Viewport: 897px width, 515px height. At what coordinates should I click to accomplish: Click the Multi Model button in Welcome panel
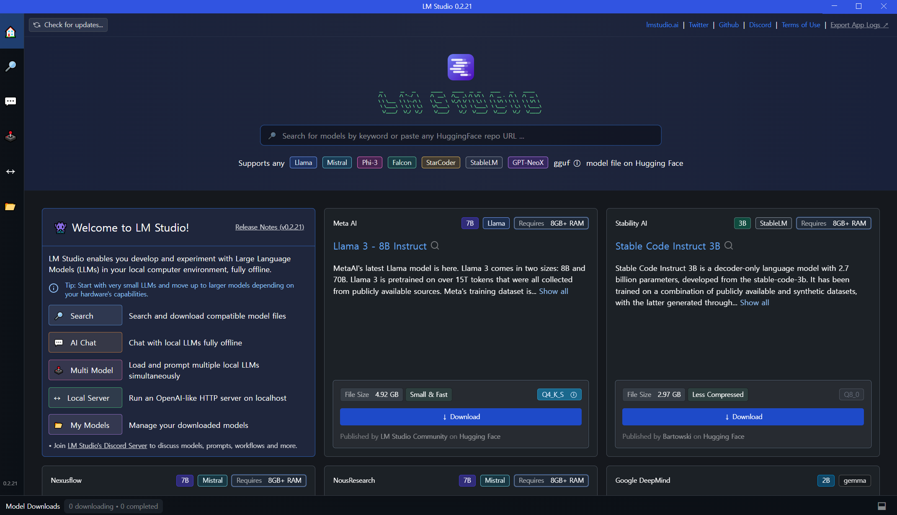click(x=85, y=370)
